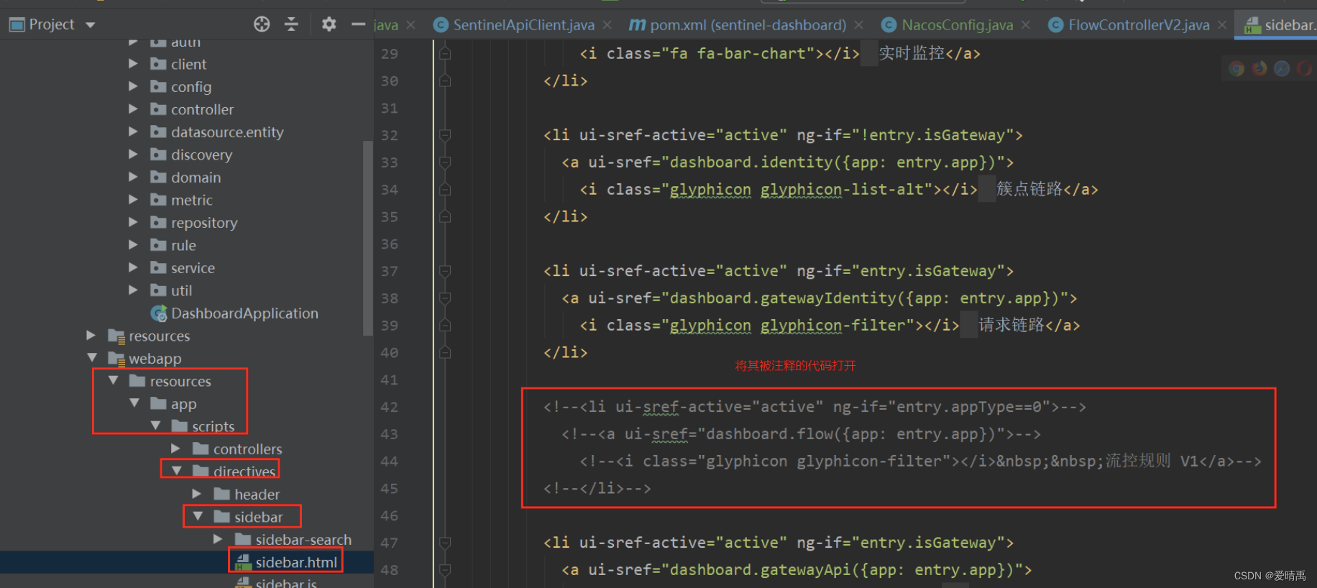Click the project tree vertical scrollbar
Viewport: 1317px width, 588px height.
click(x=368, y=238)
